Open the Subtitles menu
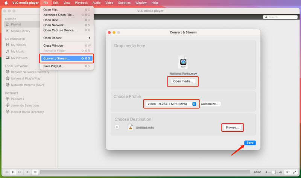 coord(124,3)
